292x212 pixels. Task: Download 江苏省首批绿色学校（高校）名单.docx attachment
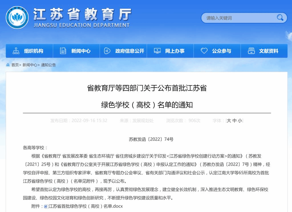point(86,206)
